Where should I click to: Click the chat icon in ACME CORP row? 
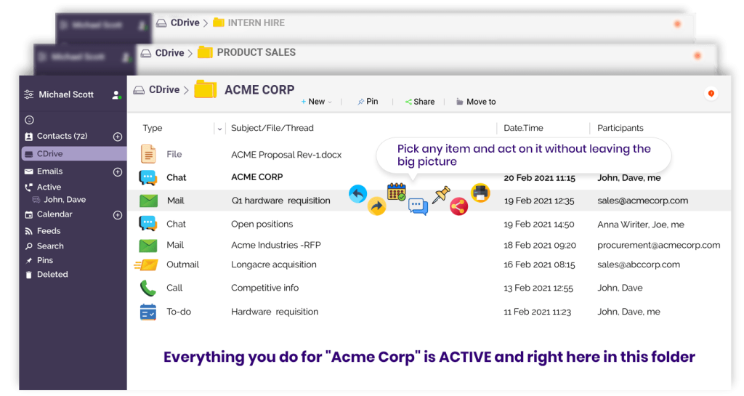[148, 177]
